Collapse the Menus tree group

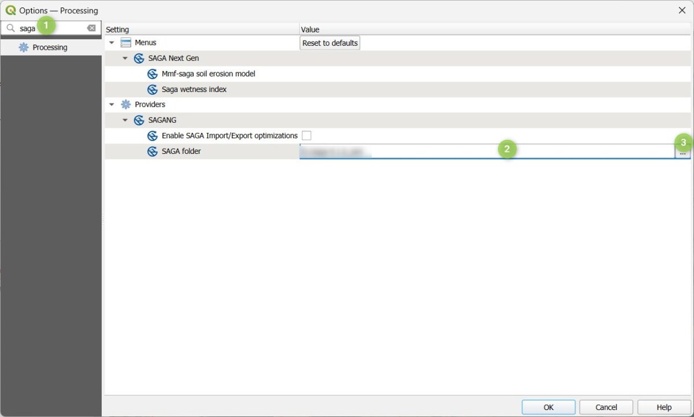click(x=112, y=43)
